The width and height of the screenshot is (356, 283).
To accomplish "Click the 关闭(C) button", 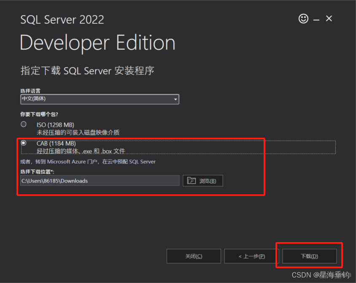I will click(x=194, y=256).
